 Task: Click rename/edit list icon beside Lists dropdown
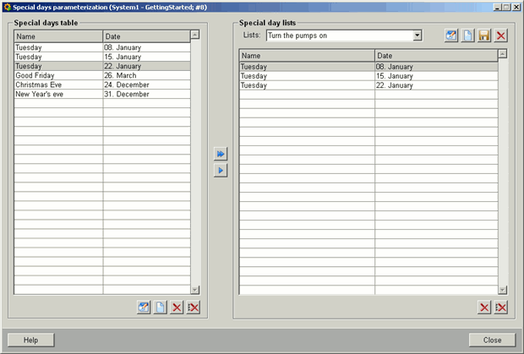pyautogui.click(x=451, y=35)
